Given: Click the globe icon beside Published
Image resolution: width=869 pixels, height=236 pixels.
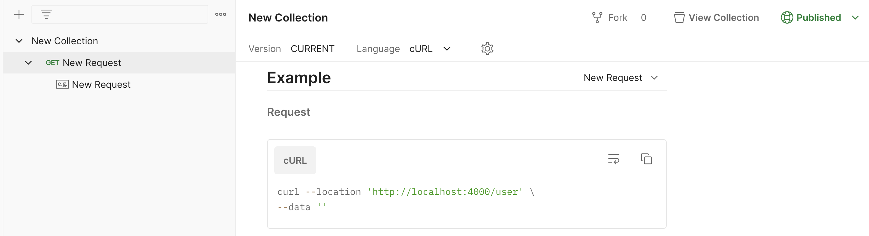Looking at the screenshot, I should (x=787, y=17).
